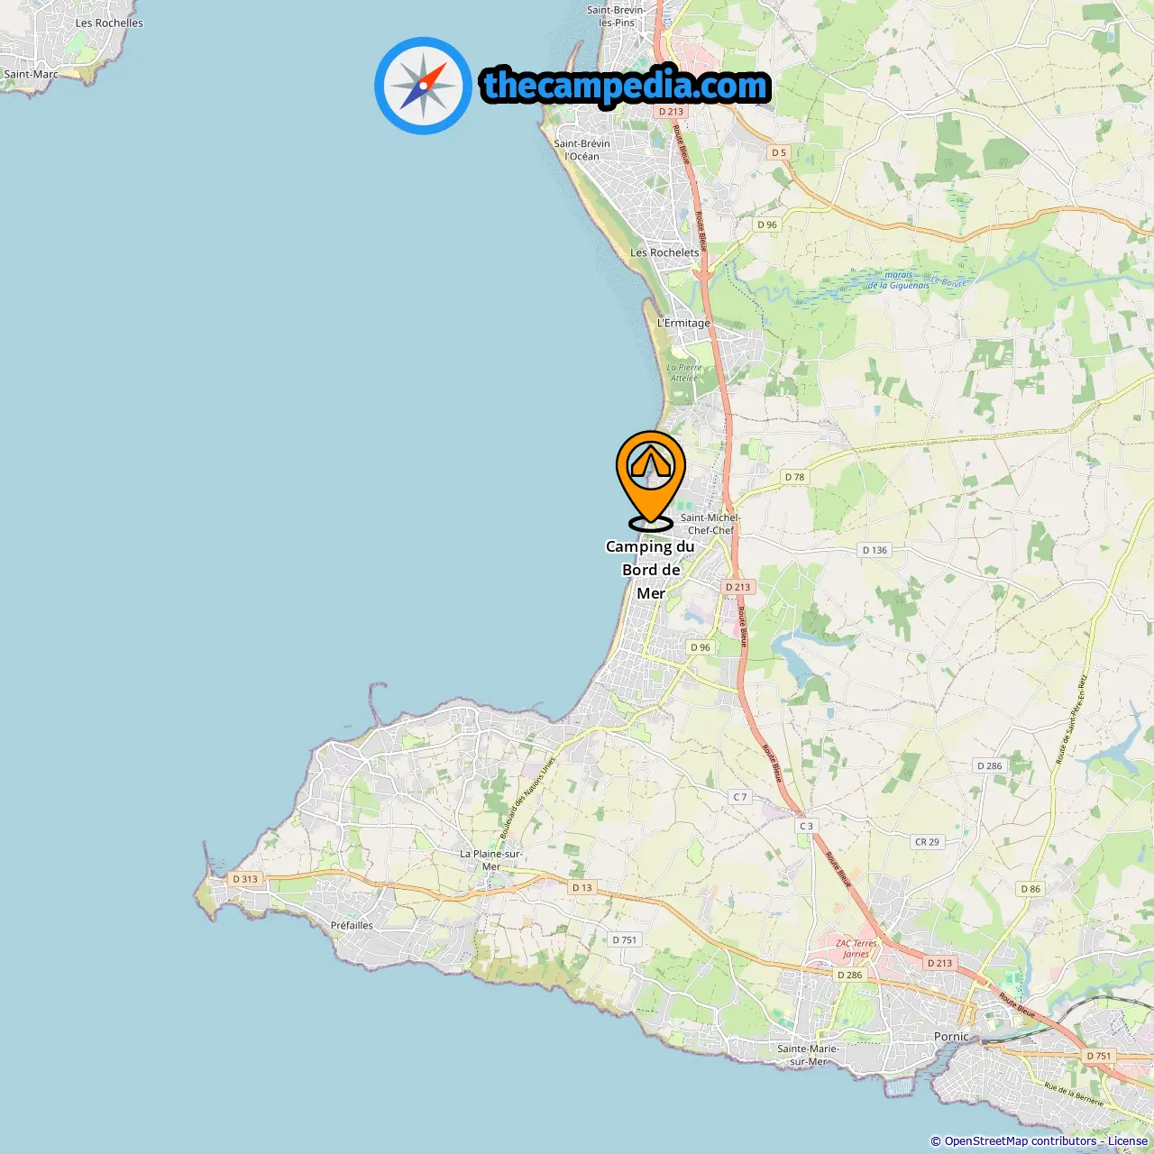The width and height of the screenshot is (1154, 1154).
Task: Open the License link
Action: click(1128, 1141)
